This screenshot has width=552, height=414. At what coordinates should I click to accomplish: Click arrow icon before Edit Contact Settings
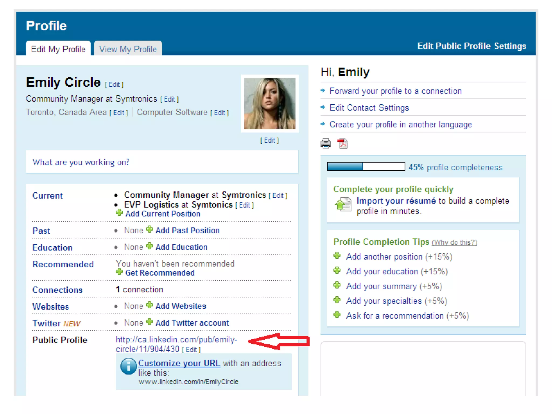(323, 107)
